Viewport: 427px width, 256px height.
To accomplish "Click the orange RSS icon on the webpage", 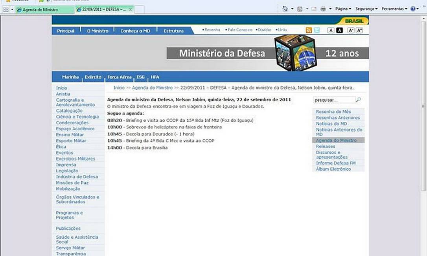I will pyautogui.click(x=309, y=30).
